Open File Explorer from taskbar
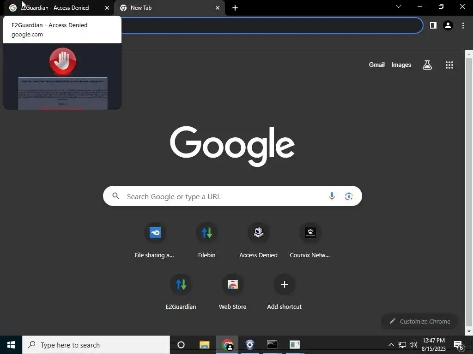473x354 pixels. [x=204, y=345]
